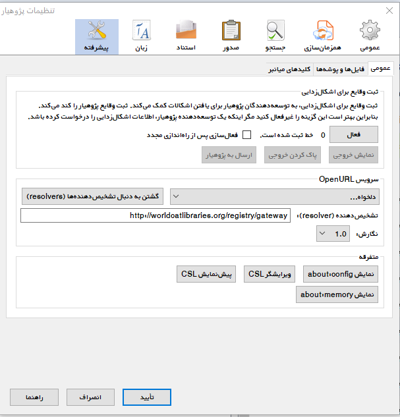Screen dimensions: 400x417
Task: Click into the resolver URL text field
Action: [155, 215]
